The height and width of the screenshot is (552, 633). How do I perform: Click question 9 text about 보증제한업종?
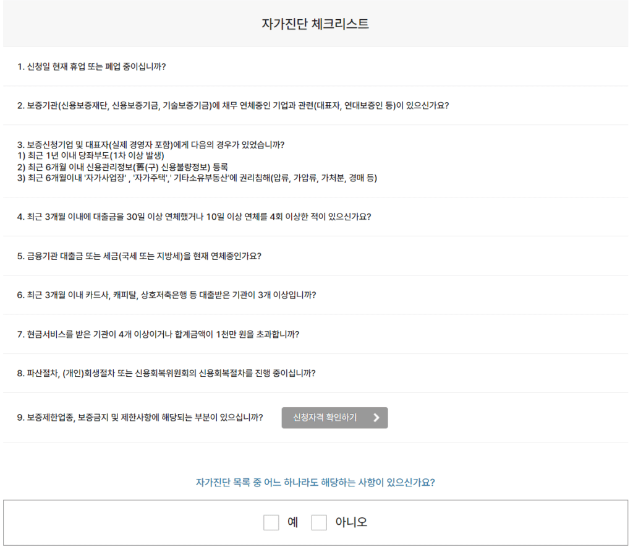(x=140, y=418)
